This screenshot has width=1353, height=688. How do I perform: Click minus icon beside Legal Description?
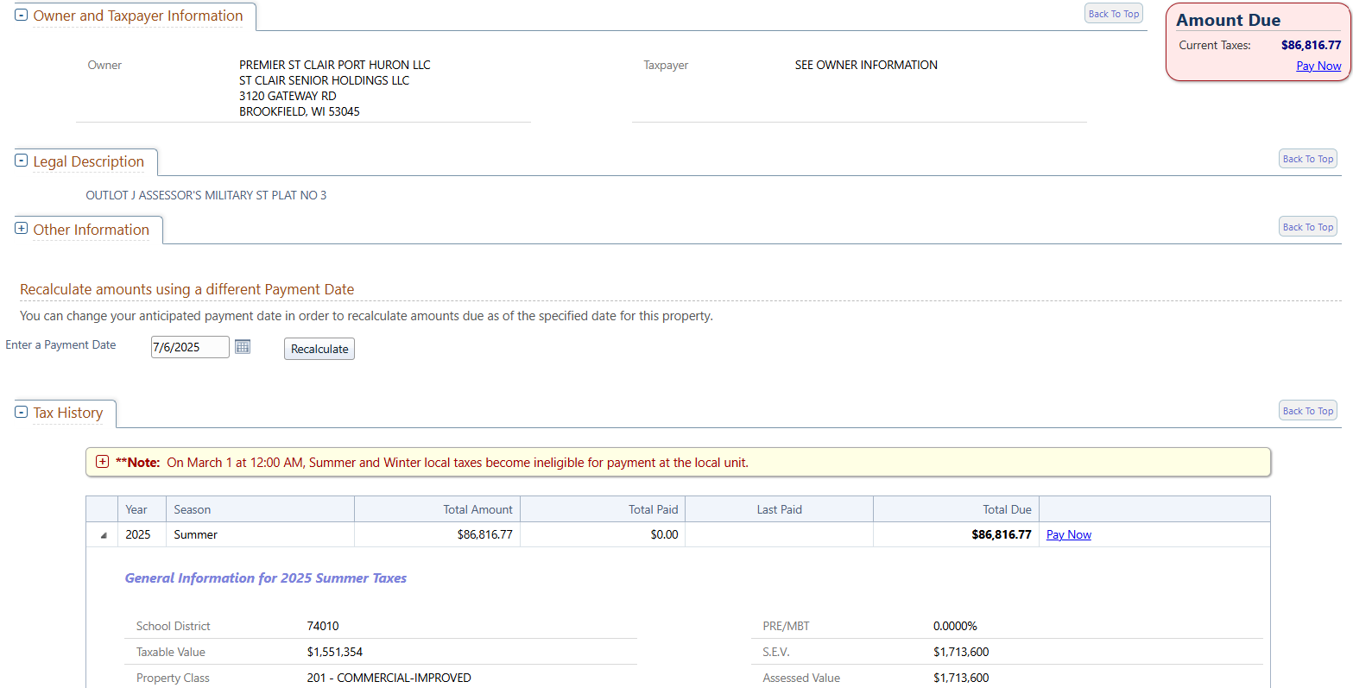tap(22, 161)
